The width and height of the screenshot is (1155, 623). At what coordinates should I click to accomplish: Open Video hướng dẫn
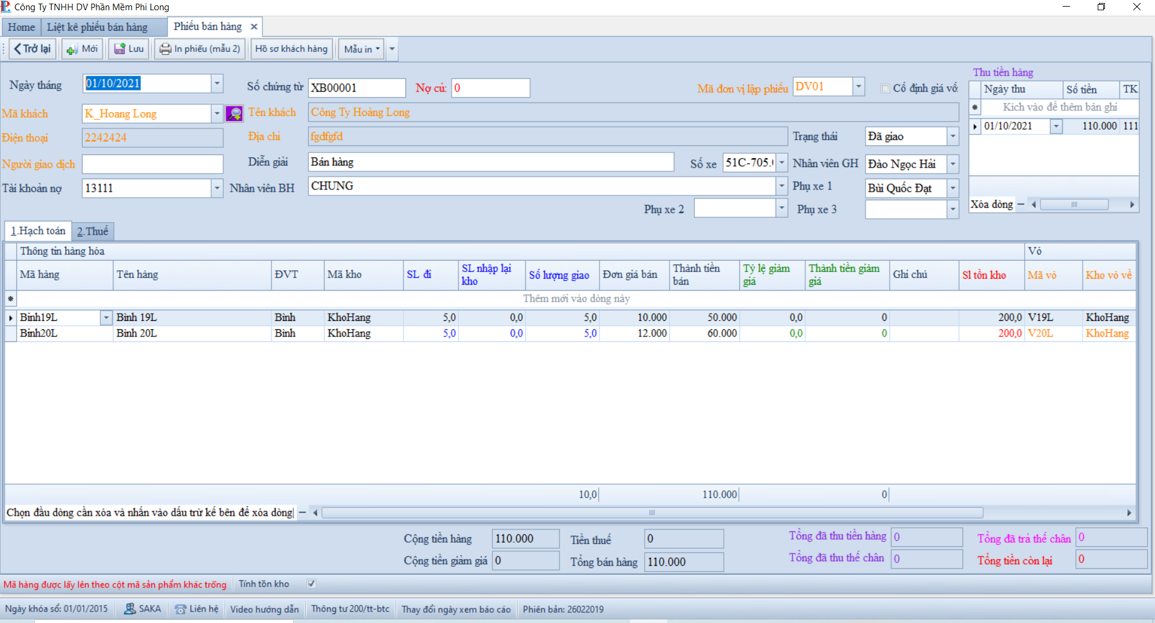(x=264, y=609)
